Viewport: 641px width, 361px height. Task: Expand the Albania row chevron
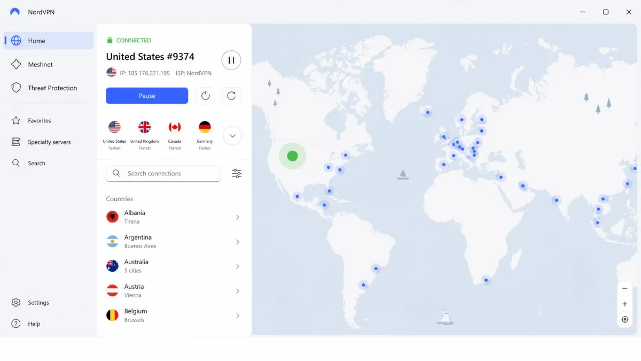[238, 217]
